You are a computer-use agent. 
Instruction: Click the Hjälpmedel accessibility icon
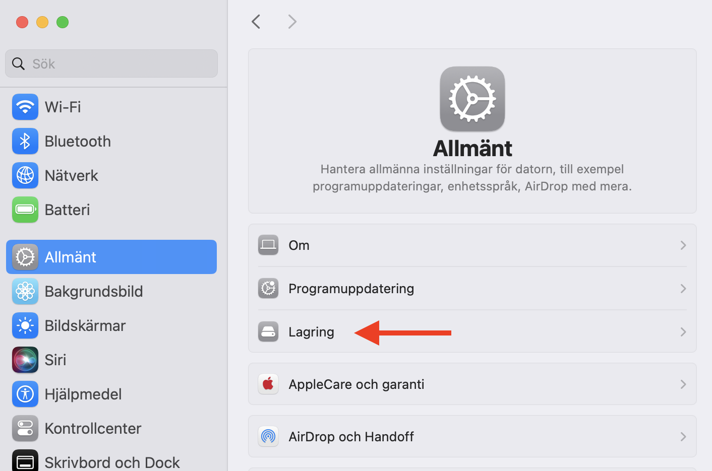point(25,394)
